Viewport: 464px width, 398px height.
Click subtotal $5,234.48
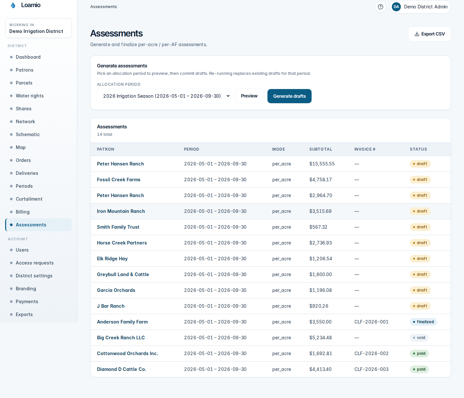click(321, 338)
